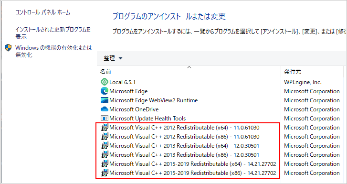Click icon of Visual C++ 2012 x86 entry

pyautogui.click(x=104, y=137)
